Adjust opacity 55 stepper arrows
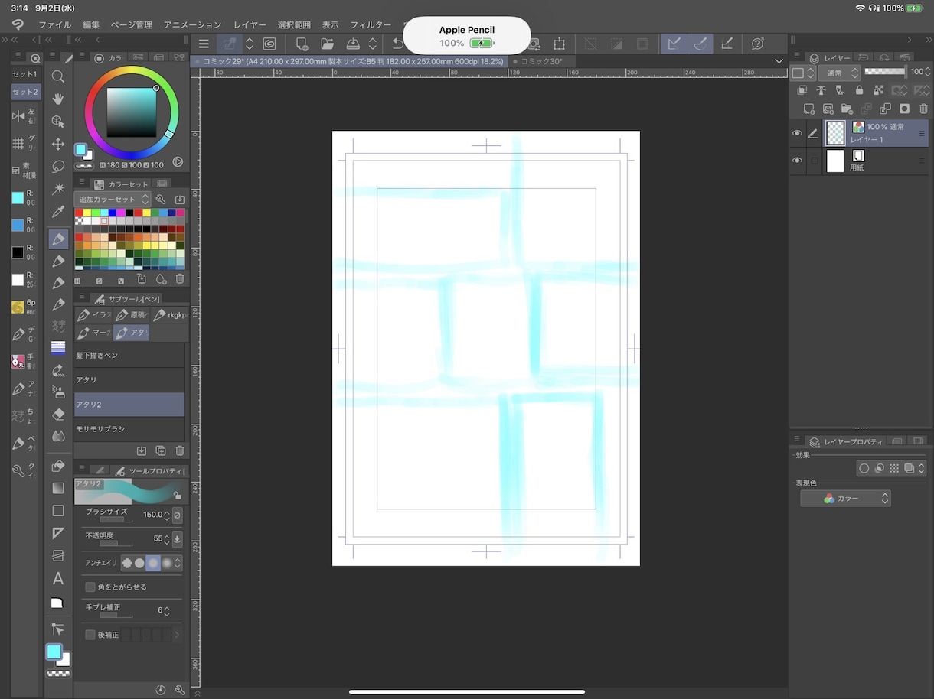Image resolution: width=934 pixels, height=699 pixels. click(167, 539)
